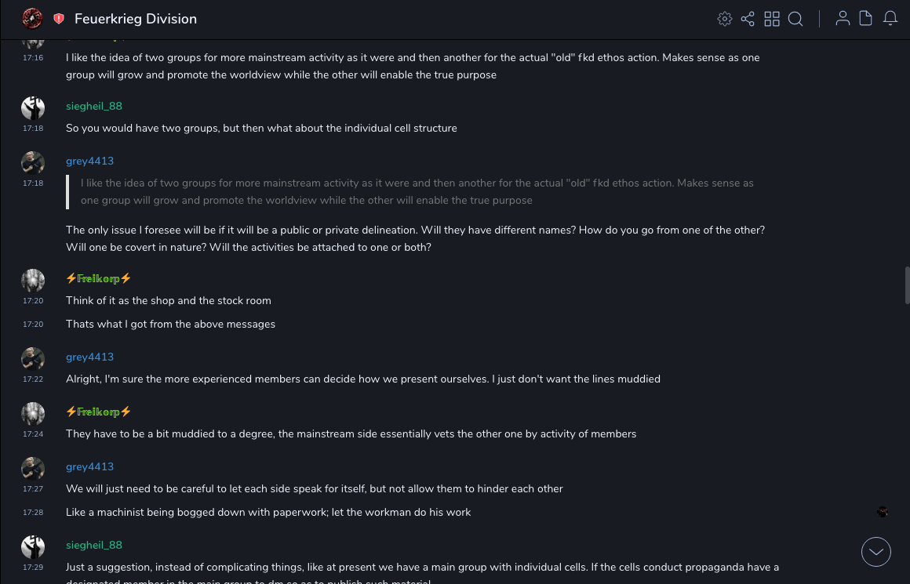Click the notifications bell icon

pyautogui.click(x=890, y=19)
